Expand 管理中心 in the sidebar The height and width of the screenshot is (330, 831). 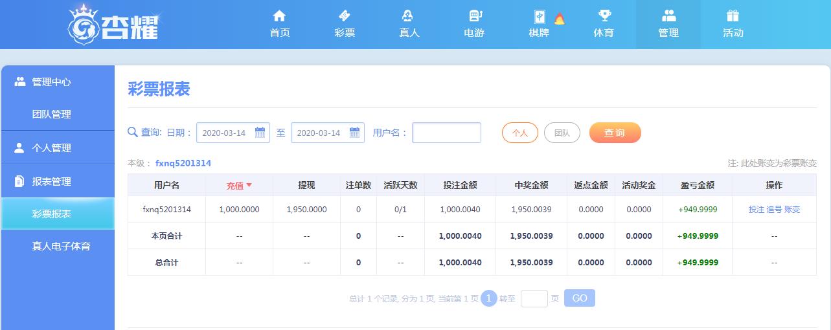tap(51, 82)
